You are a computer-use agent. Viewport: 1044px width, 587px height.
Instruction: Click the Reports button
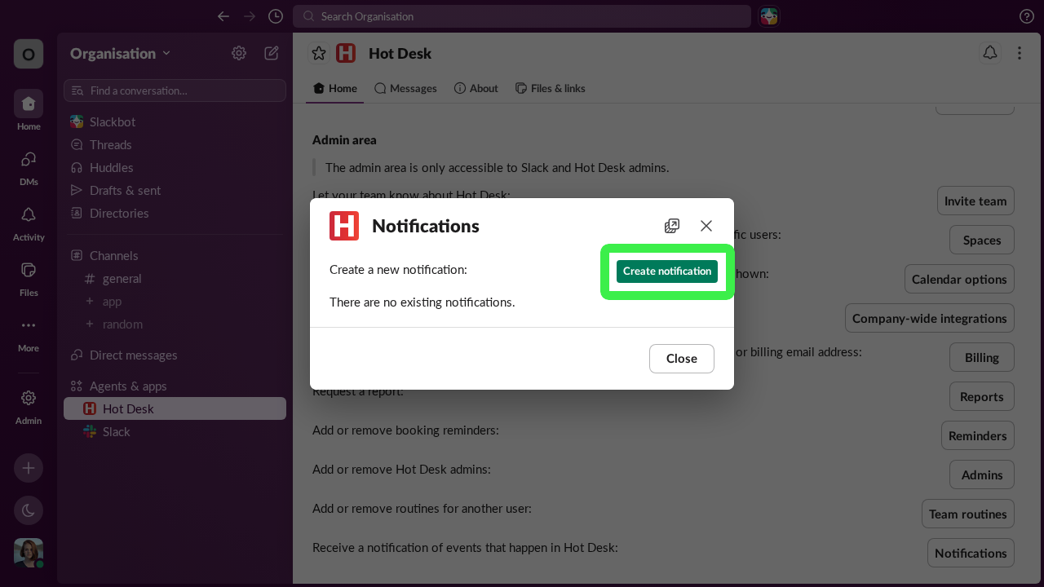pyautogui.click(x=982, y=396)
